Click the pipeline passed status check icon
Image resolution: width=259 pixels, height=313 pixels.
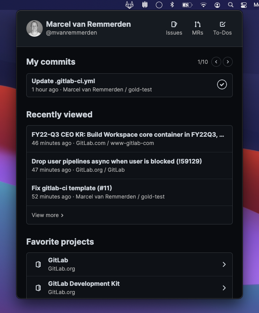pyautogui.click(x=222, y=84)
